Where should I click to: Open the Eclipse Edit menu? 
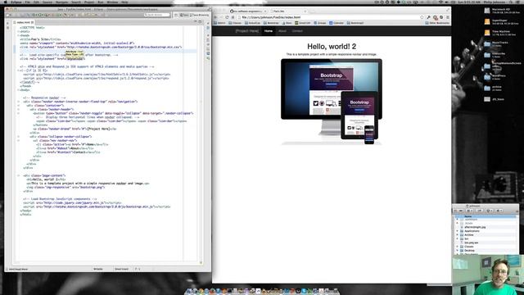(36, 2)
